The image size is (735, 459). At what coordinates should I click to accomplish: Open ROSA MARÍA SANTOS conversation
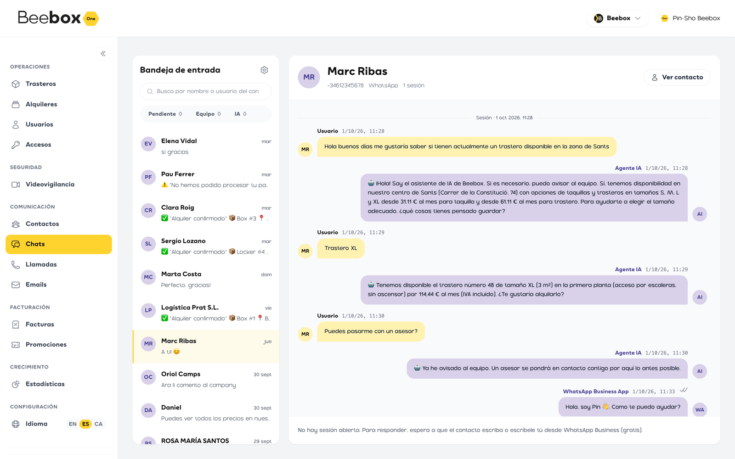(x=206, y=438)
